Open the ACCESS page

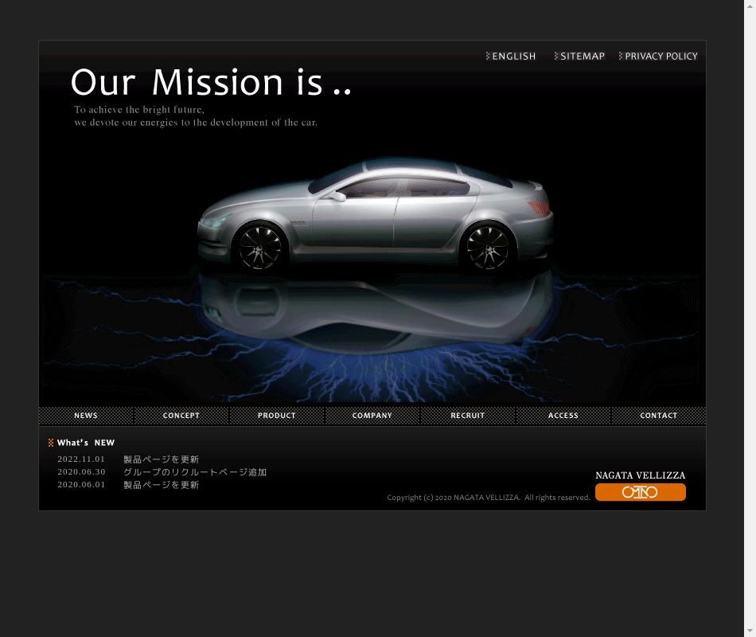pyautogui.click(x=563, y=416)
